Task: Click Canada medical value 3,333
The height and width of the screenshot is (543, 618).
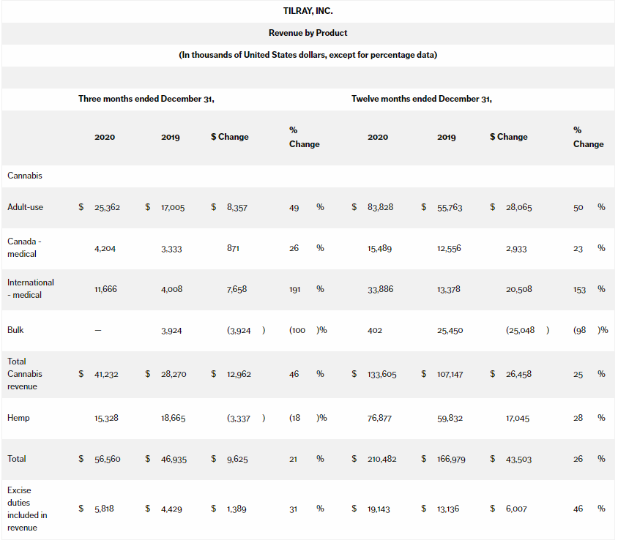Action: tap(171, 249)
